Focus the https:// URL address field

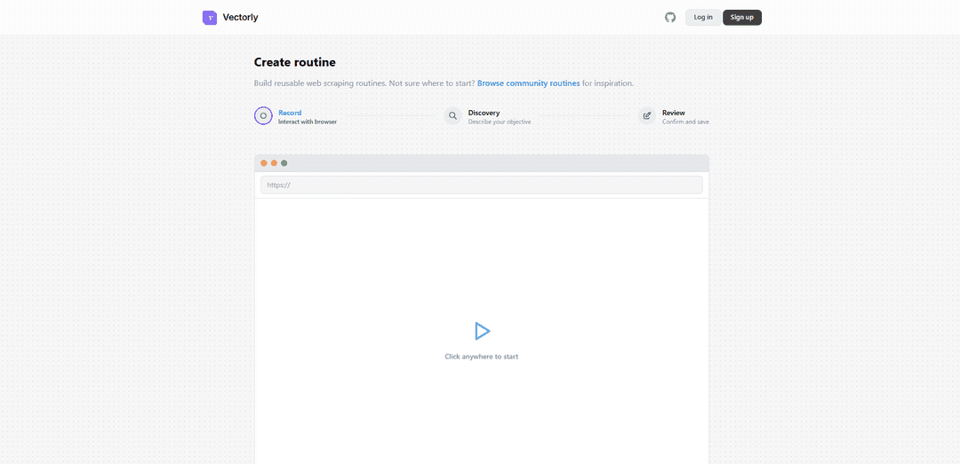481,185
